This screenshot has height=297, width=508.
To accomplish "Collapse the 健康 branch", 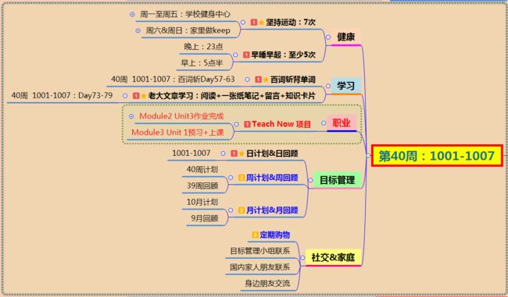I will (328, 37).
